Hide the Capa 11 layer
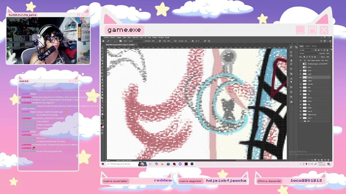Screen dimensions: 346x194 [x=301, y=77]
